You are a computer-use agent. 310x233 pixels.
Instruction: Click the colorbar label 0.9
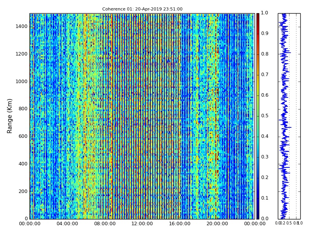coord(265,33)
